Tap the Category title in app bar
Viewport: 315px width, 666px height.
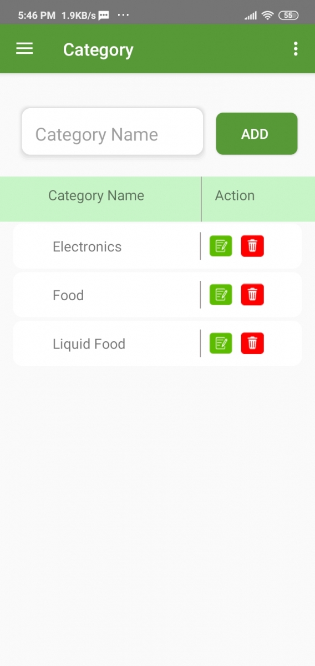click(x=98, y=50)
